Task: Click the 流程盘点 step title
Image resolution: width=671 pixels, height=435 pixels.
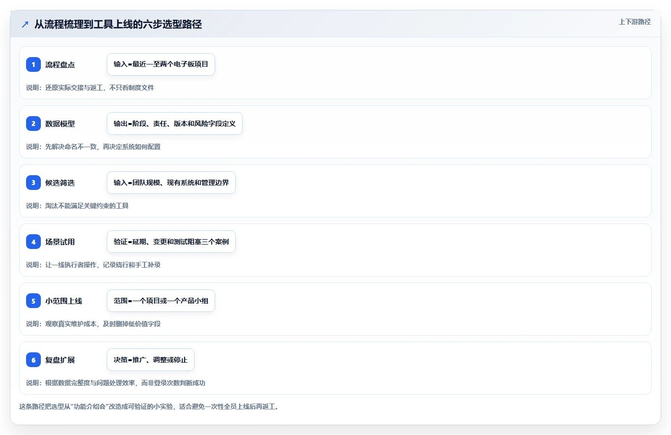Action: click(60, 64)
